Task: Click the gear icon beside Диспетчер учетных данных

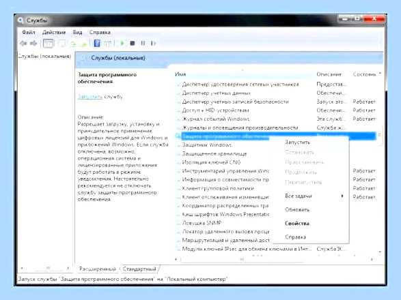Action: point(178,93)
